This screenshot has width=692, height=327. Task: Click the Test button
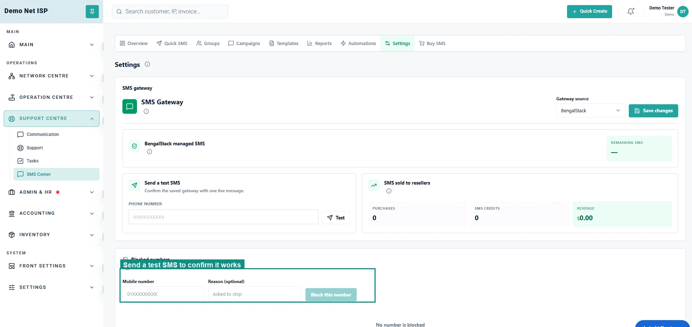(x=336, y=218)
